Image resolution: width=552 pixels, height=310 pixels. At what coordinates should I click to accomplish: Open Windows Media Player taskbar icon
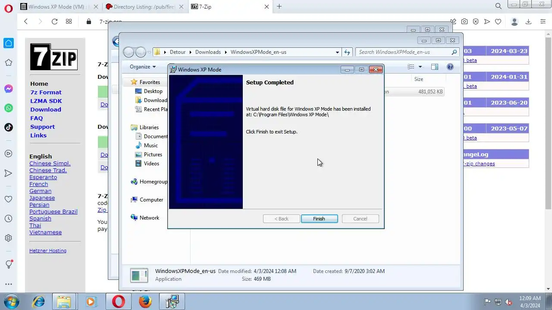click(91, 301)
